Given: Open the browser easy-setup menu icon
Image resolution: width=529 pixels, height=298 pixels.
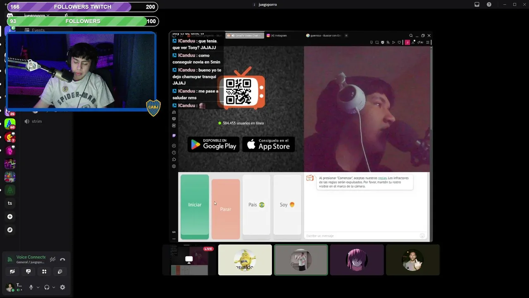Looking at the screenshot, I should point(428,42).
